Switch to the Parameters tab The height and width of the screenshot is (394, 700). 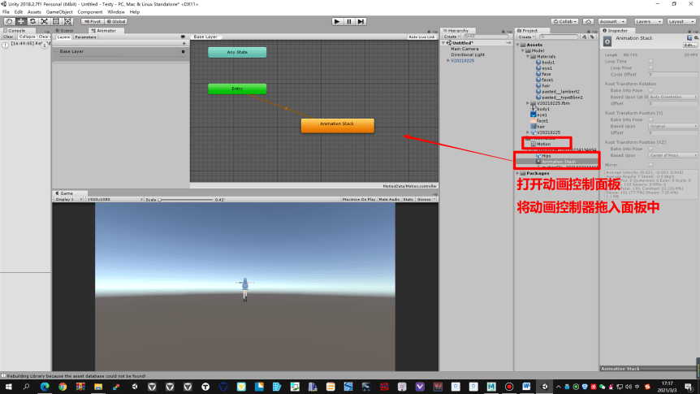click(x=85, y=37)
